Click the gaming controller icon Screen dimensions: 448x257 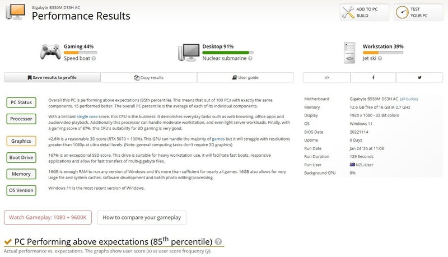[x=50, y=52]
